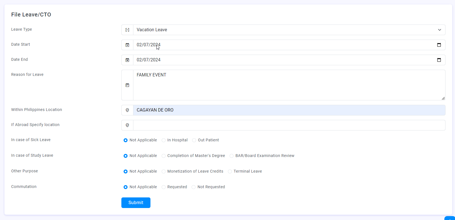Click the Reason for Leave label
The width and height of the screenshot is (455, 220).
click(x=27, y=74)
